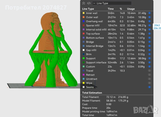Click the layer slider value 2063 indicator
This screenshot has width=161, height=117.
pyautogui.click(x=156, y=25)
